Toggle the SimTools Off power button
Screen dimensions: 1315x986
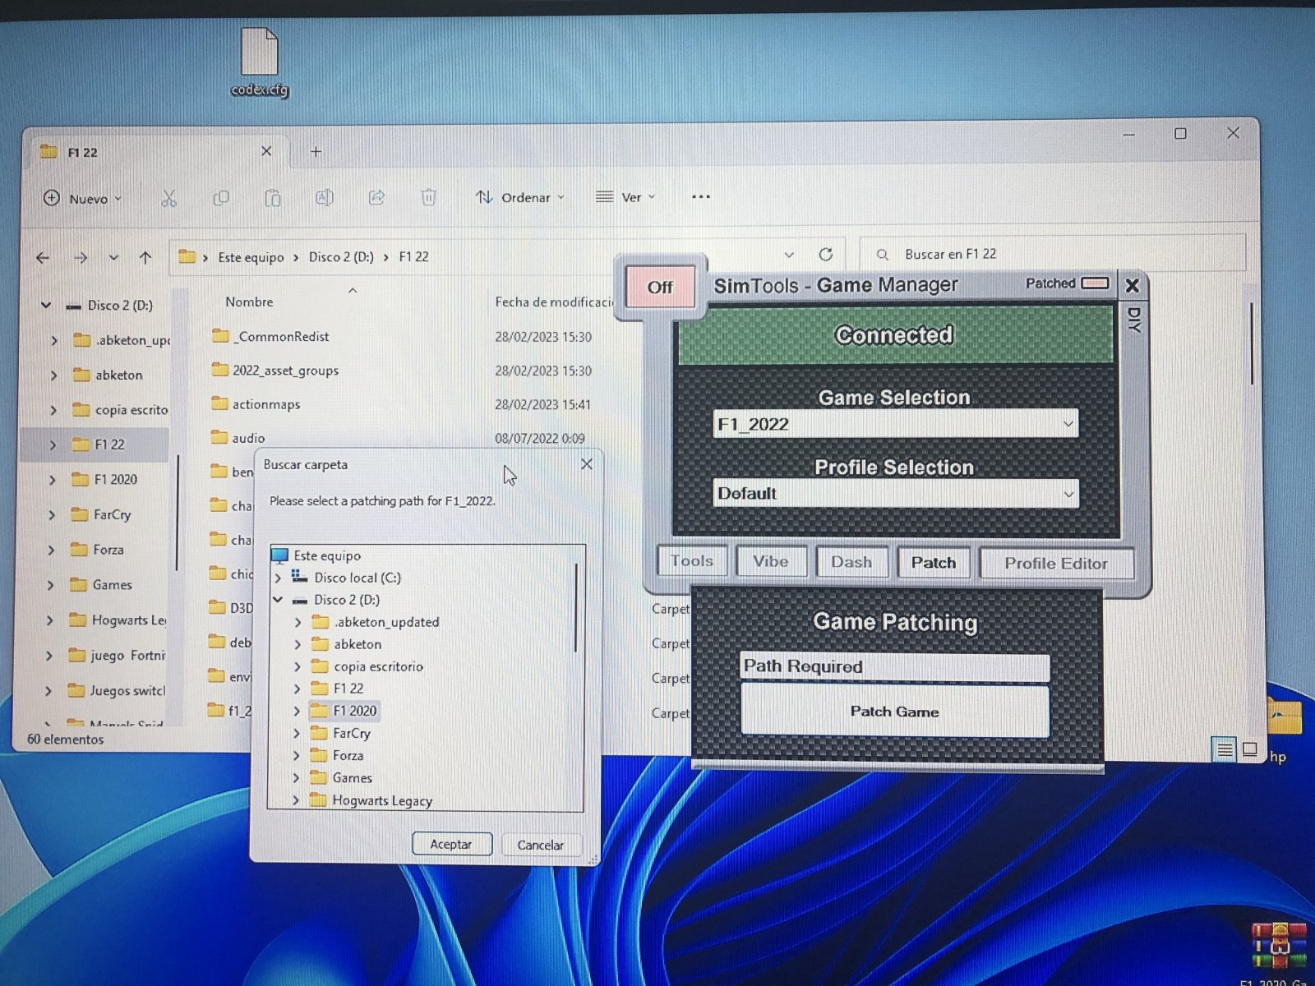tap(660, 288)
